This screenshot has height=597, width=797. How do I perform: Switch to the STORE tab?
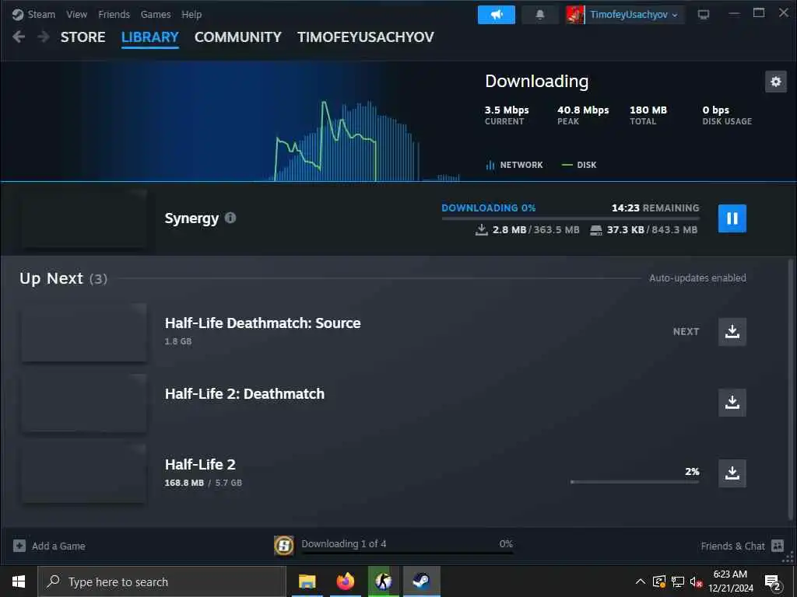point(83,37)
